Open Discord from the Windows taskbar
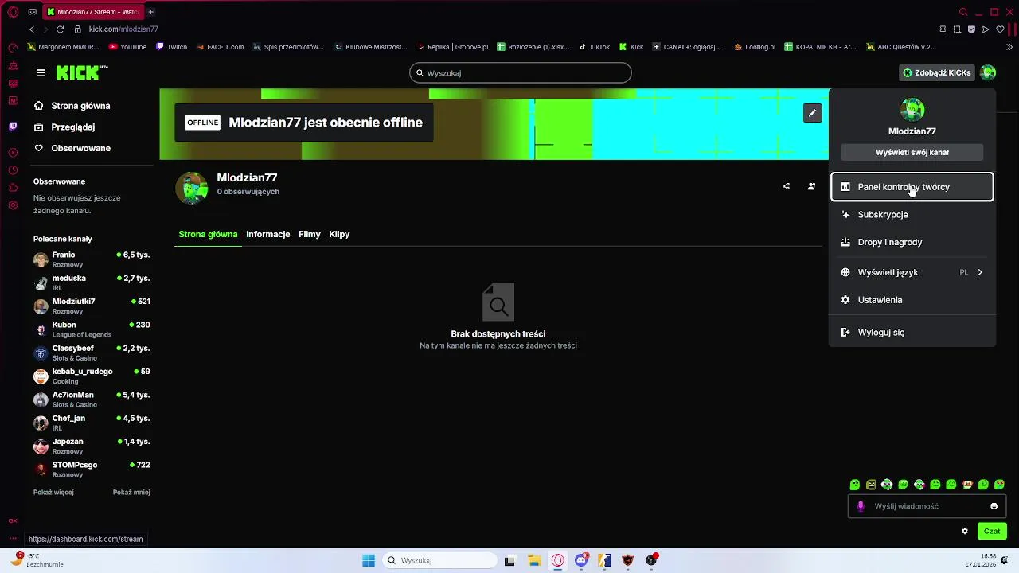Image resolution: width=1019 pixels, height=573 pixels. click(581, 560)
